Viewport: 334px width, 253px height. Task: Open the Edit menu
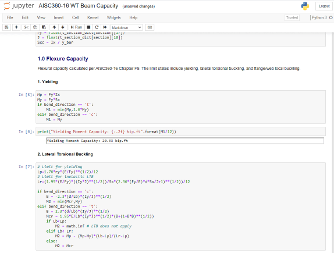coord(25,17)
